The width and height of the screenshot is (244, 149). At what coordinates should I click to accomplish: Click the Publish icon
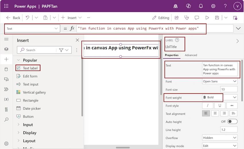coord(235,18)
